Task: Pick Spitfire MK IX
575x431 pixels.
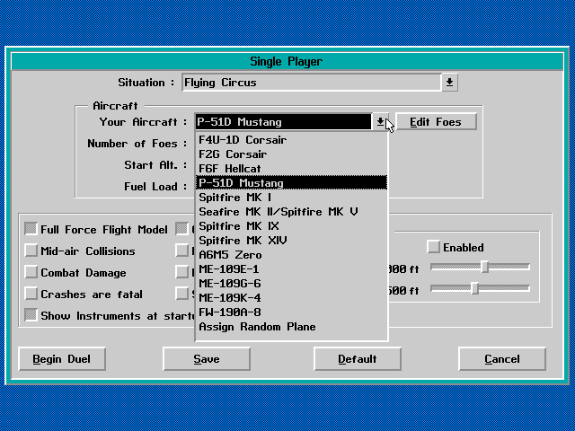Action: (291, 225)
